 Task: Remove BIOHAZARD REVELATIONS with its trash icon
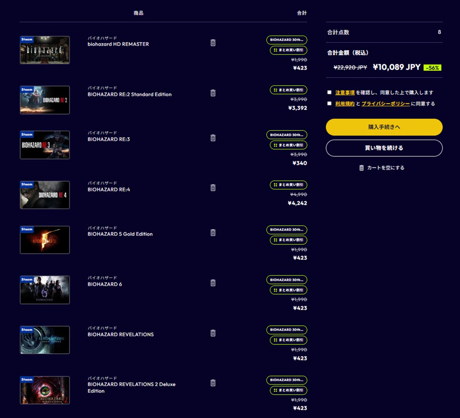[213, 333]
